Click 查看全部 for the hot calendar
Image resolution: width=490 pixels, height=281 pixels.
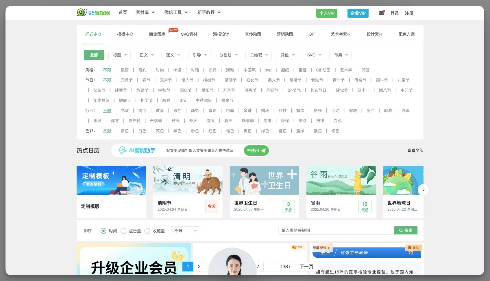click(415, 150)
